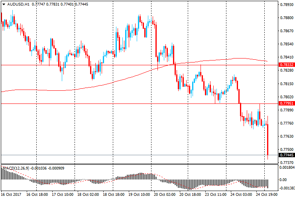Image resolution: width=295 pixels, height=199 pixels.
Task: Select the 20 Oct 18:00 time label
Action: point(190,195)
